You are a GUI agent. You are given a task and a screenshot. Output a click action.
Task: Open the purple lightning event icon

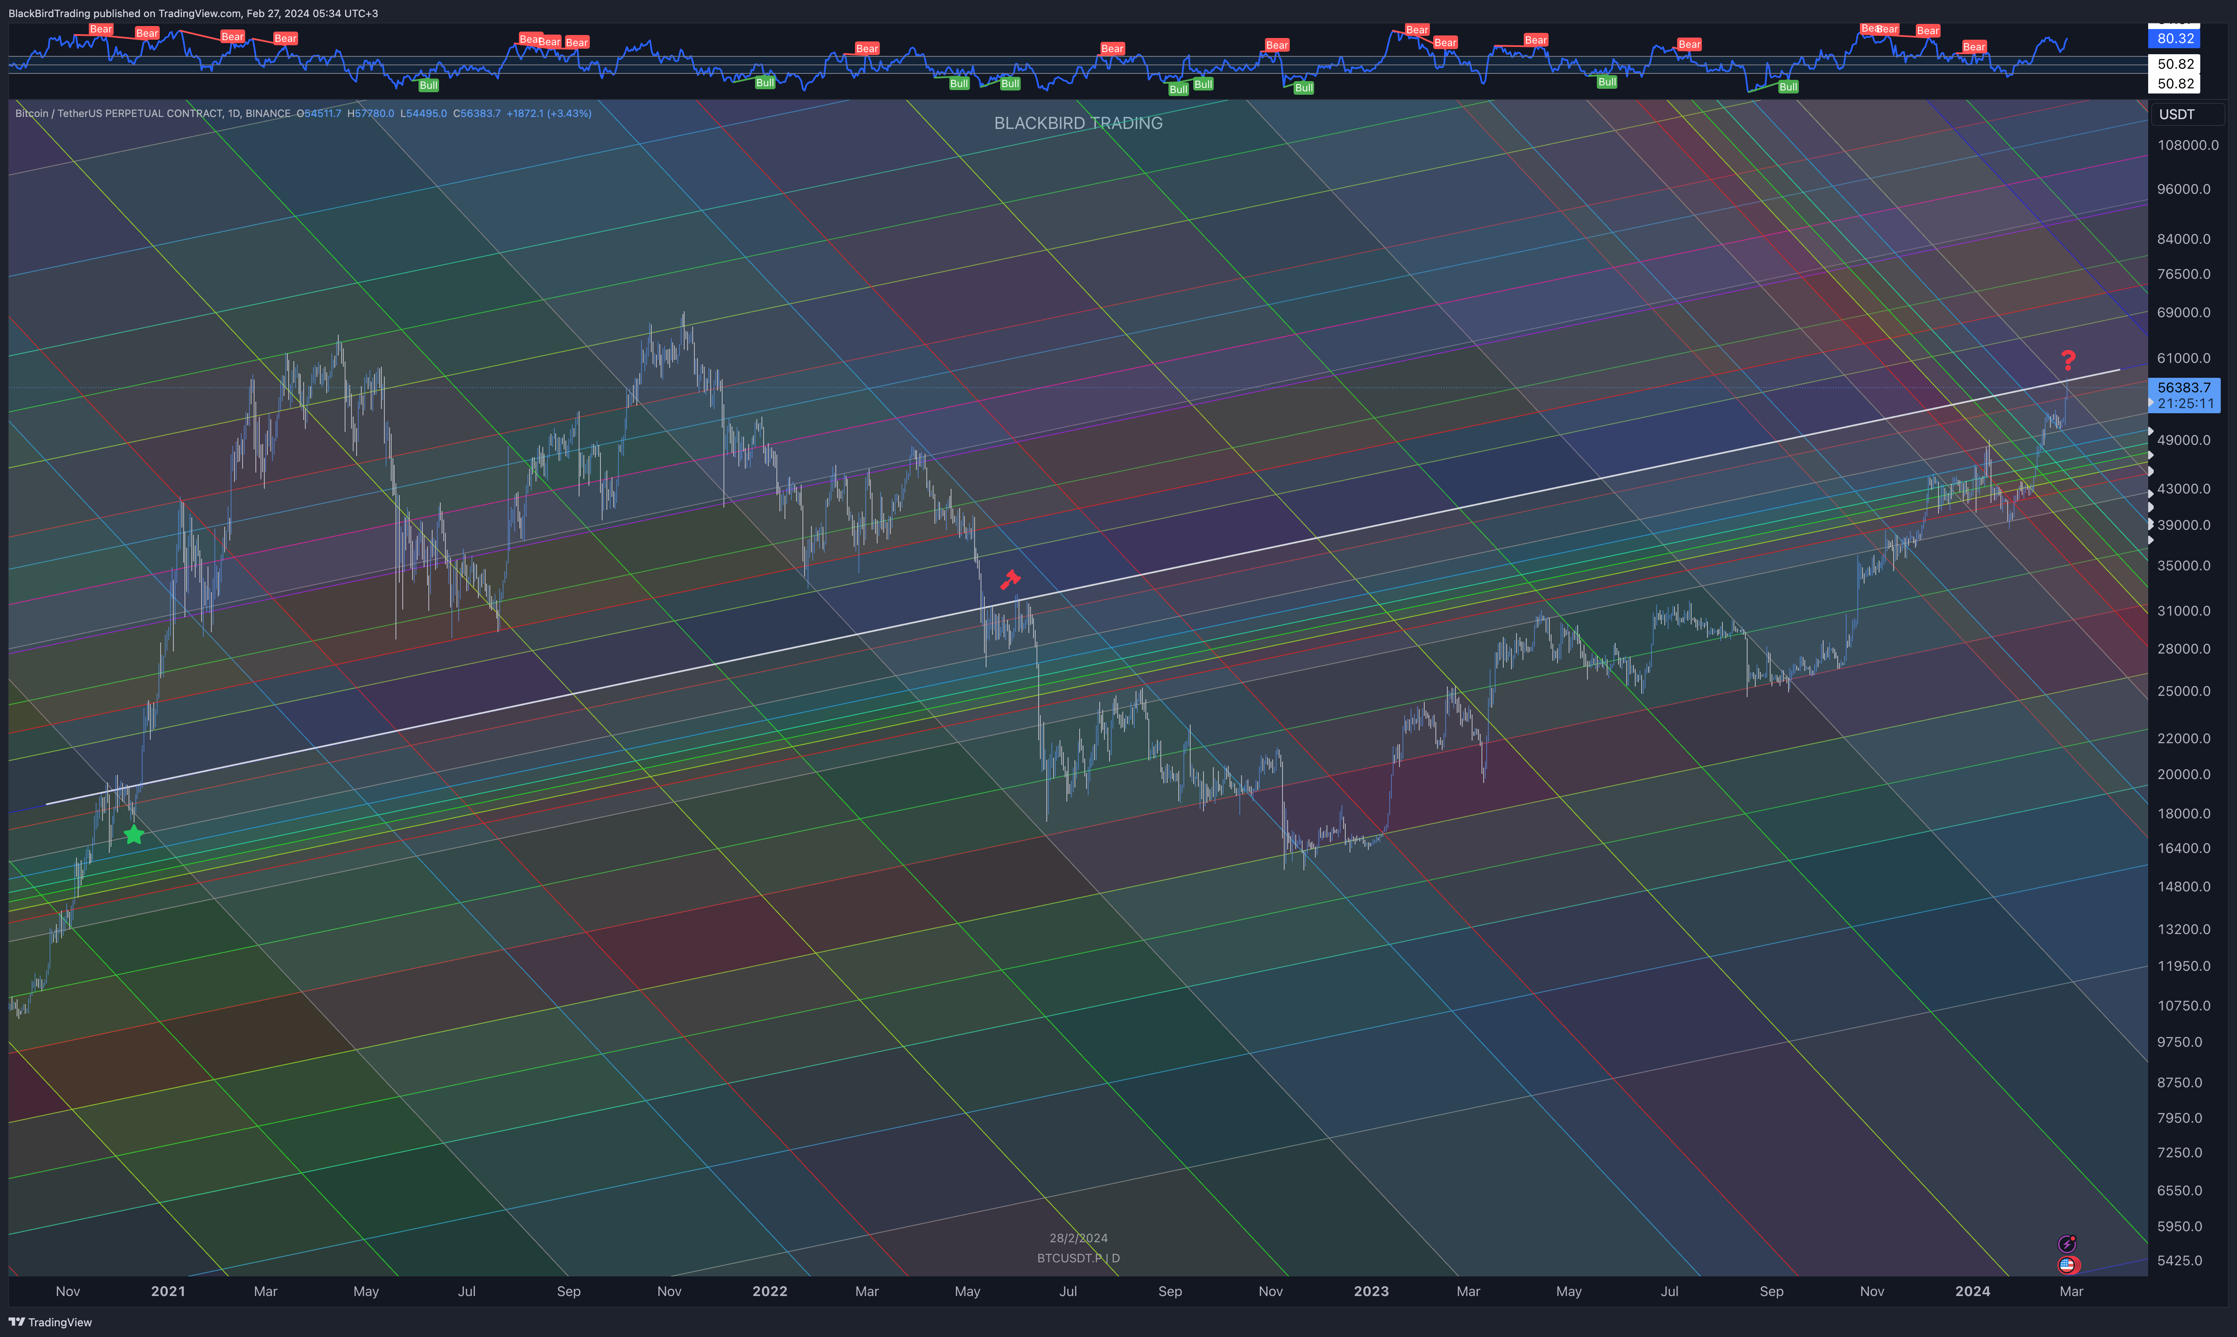click(x=2067, y=1244)
